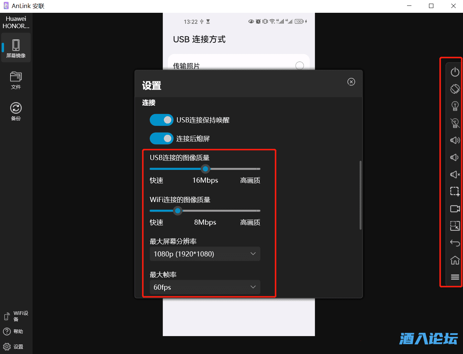Open the 备份 section in the sidebar

pos(16,111)
